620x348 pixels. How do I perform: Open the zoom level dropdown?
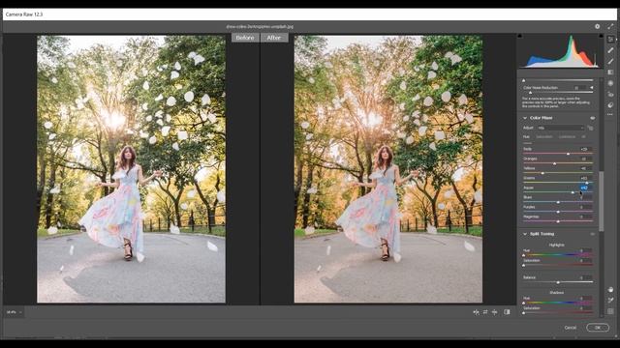14,312
